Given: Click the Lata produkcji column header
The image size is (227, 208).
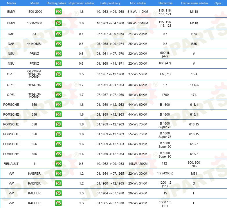Looking at the screenshot, I should [110, 3].
